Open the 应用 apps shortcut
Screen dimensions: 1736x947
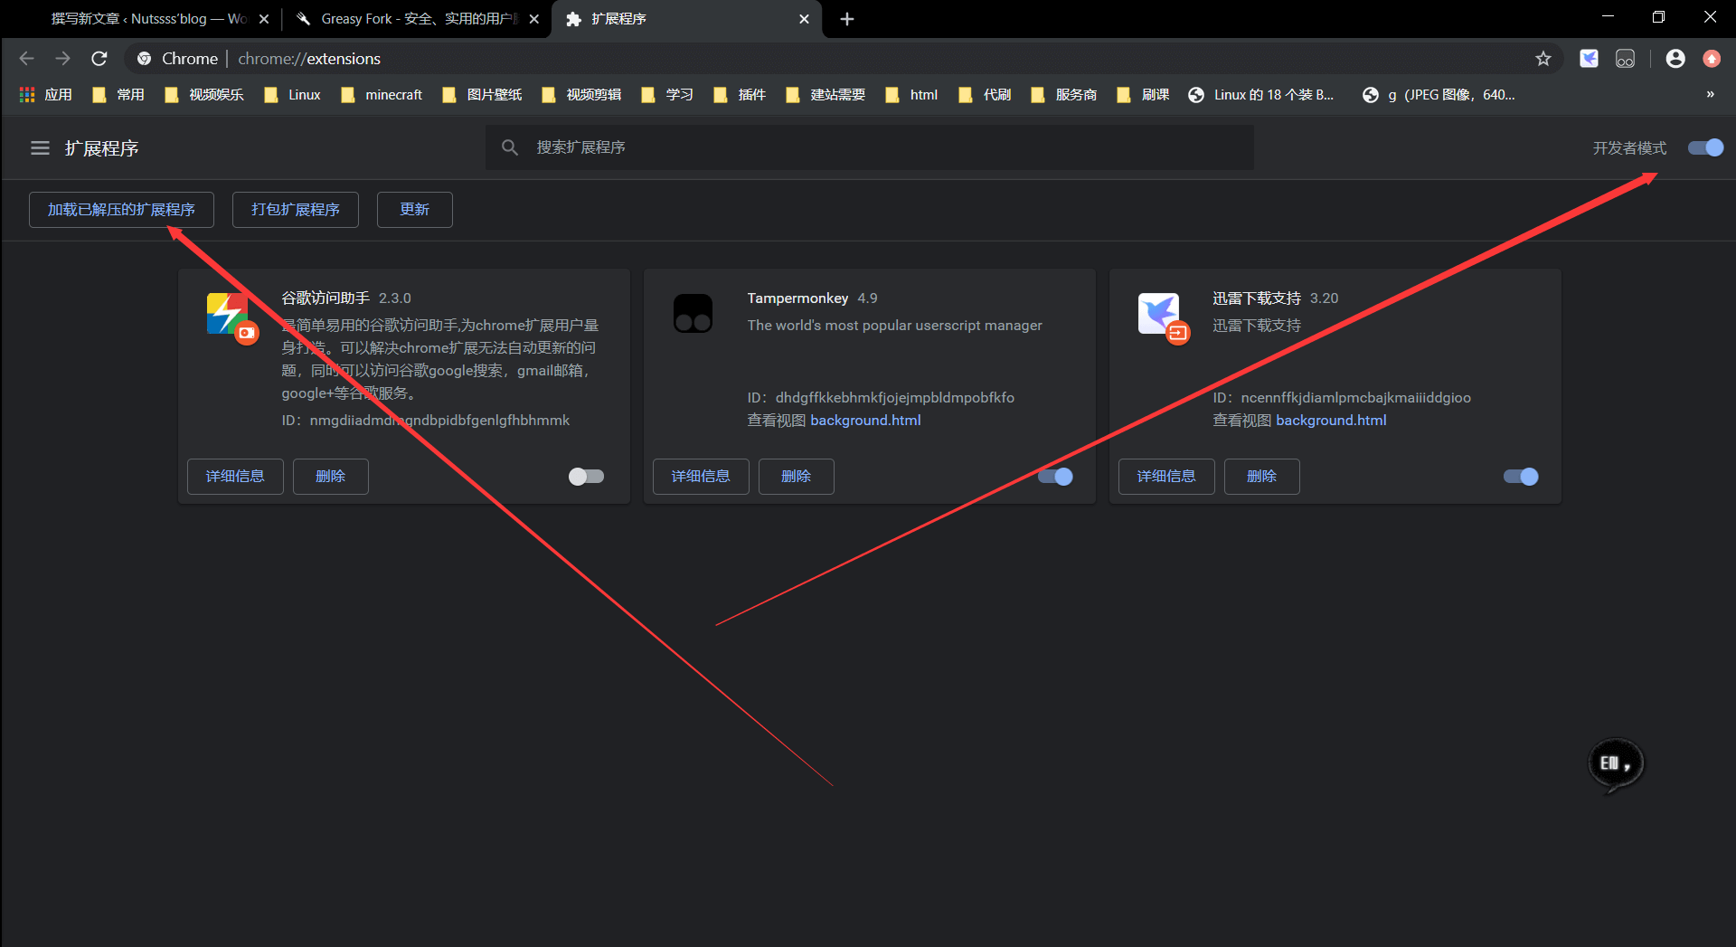tap(45, 95)
